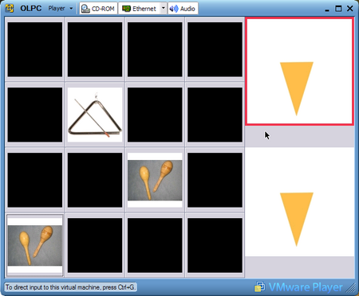
Task: Toggle the CD-ROM device button
Action: tap(98, 9)
